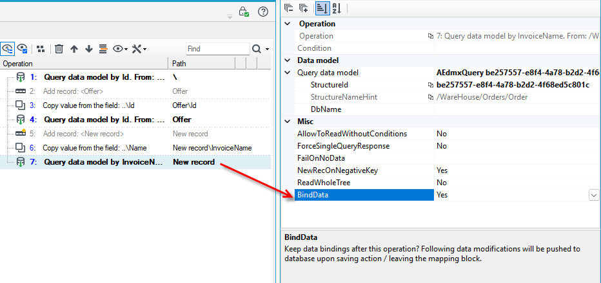Collapse the Operation category
This screenshot has height=283, width=601.
tap(288, 24)
